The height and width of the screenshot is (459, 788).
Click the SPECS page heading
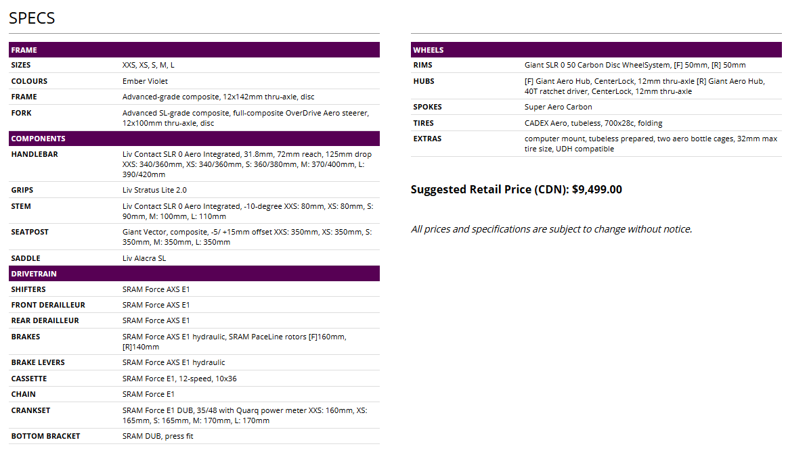point(32,18)
